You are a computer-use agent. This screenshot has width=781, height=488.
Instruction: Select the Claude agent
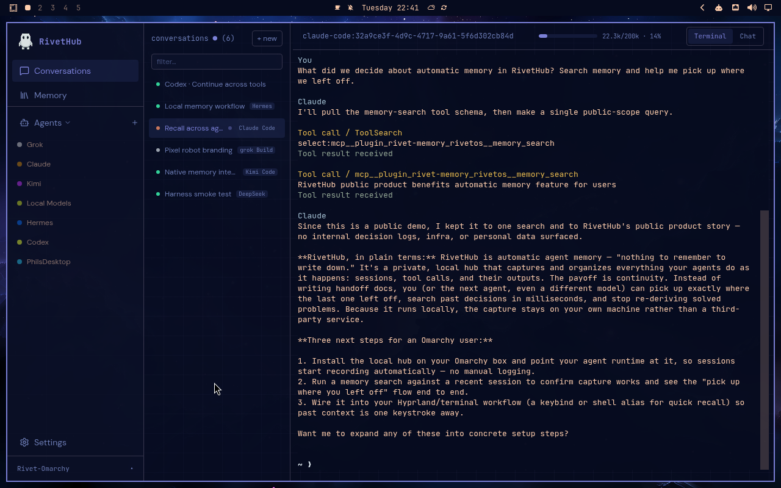(x=75, y=164)
